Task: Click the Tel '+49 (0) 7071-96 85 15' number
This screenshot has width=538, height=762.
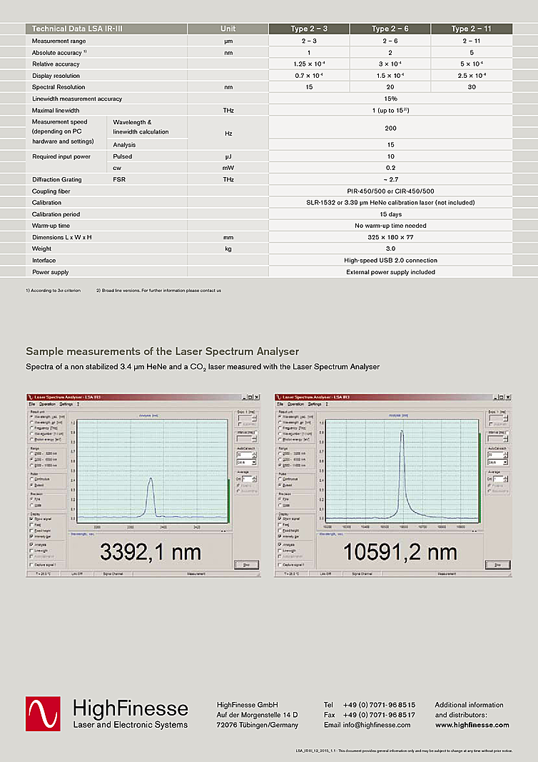Action: click(379, 705)
